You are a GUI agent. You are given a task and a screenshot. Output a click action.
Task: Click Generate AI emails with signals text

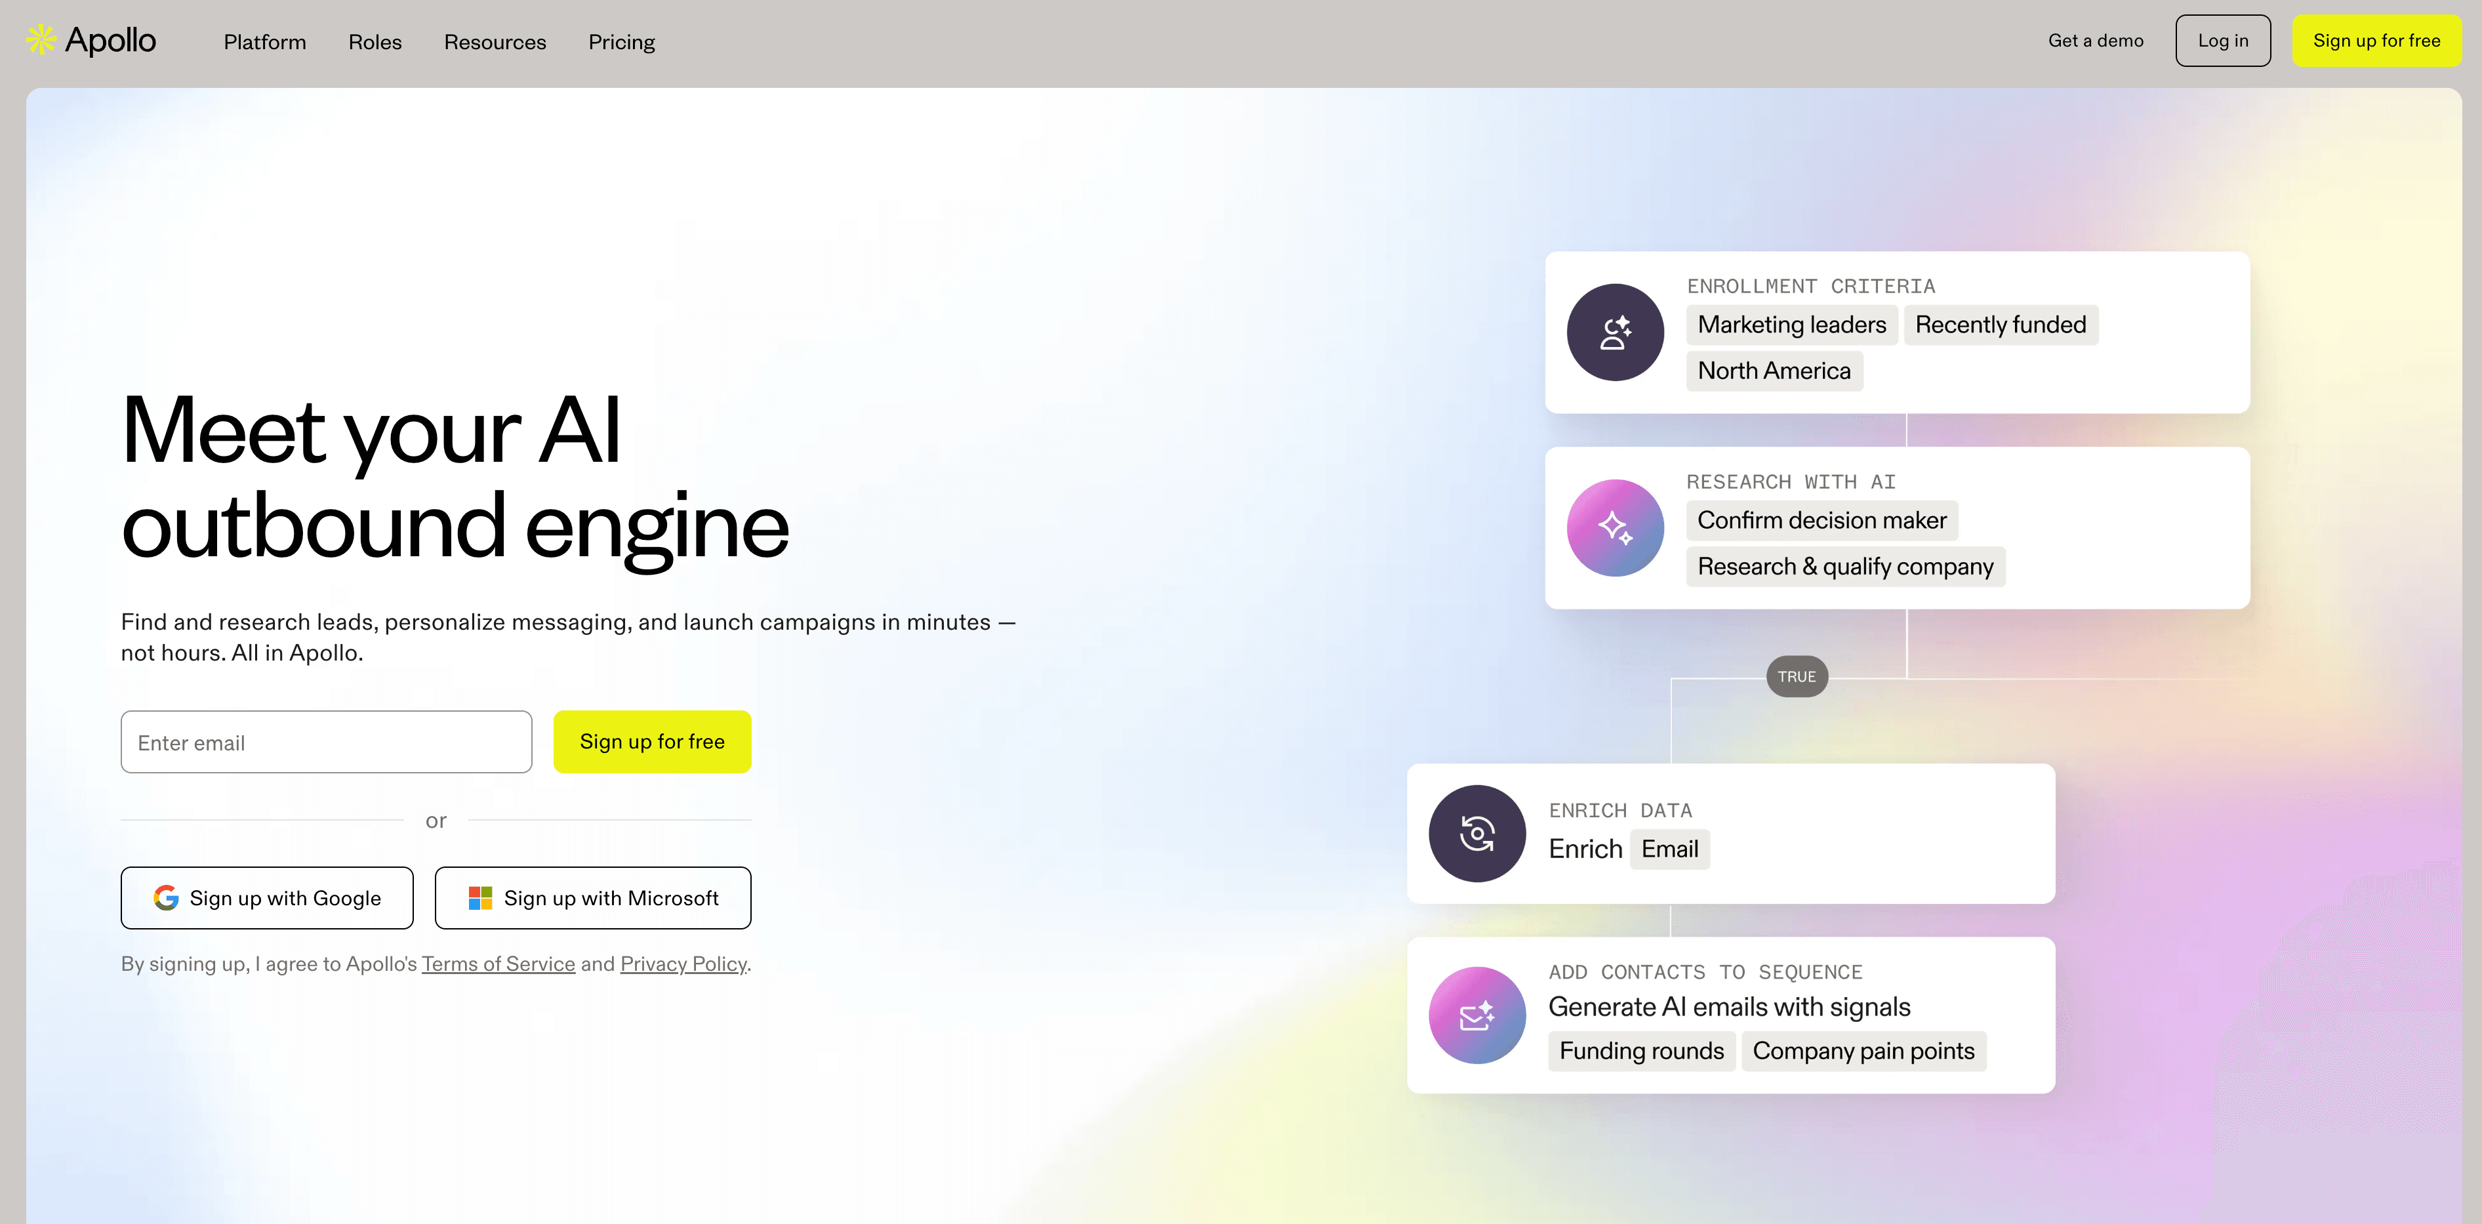point(1730,1007)
